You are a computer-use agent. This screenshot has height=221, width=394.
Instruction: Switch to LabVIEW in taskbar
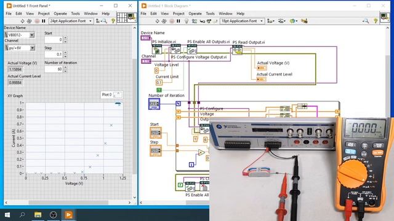click(x=68, y=215)
